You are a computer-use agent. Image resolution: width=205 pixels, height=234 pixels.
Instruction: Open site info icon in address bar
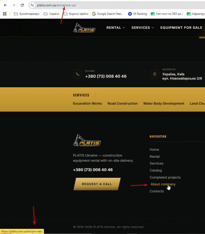(x=32, y=5)
